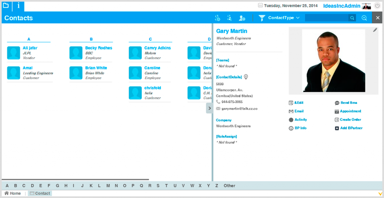Open the folder icon in top-left corner
The width and height of the screenshot is (384, 198).
coord(6,5)
